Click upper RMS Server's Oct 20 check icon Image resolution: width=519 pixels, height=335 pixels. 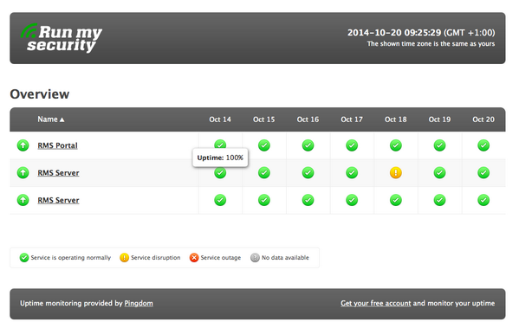tap(483, 172)
